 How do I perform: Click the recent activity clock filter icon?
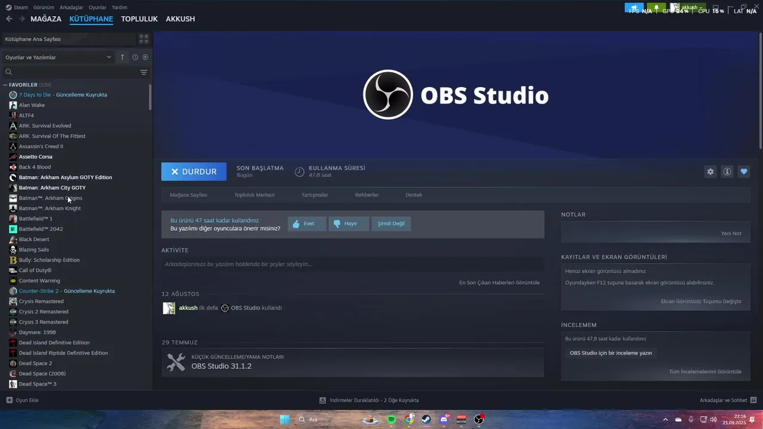[135, 57]
